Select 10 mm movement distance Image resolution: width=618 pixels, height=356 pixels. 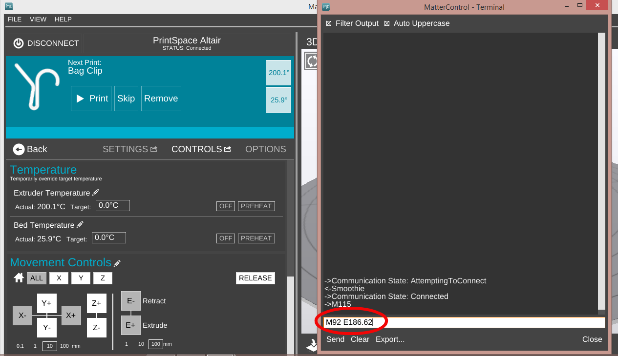pos(50,346)
